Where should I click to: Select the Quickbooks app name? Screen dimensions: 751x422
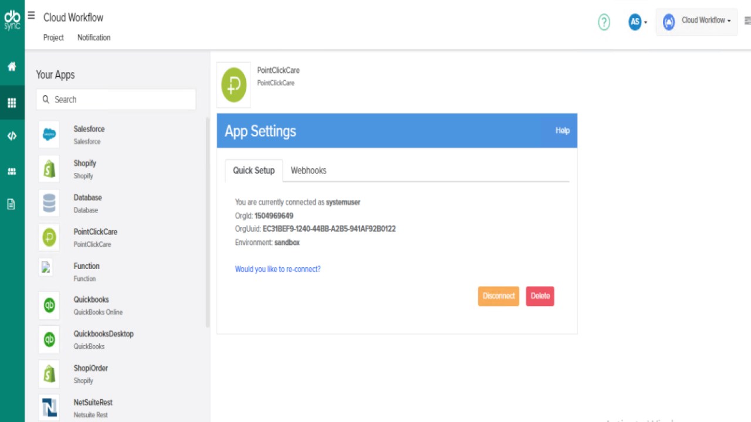pos(92,300)
